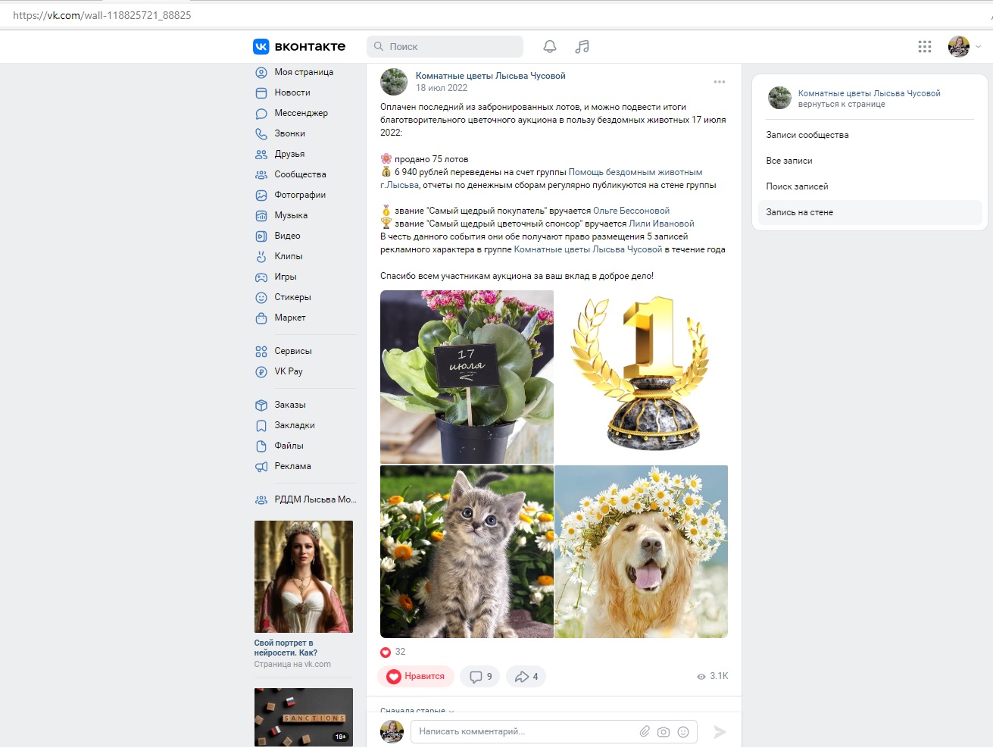The height and width of the screenshot is (748, 993).
Task: Toggle the Нравится like button
Action: tap(416, 676)
